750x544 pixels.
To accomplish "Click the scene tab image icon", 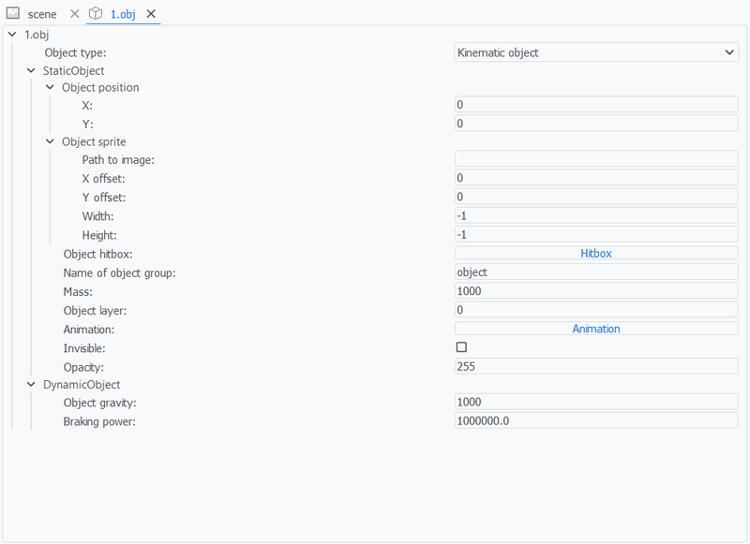I will click(13, 14).
